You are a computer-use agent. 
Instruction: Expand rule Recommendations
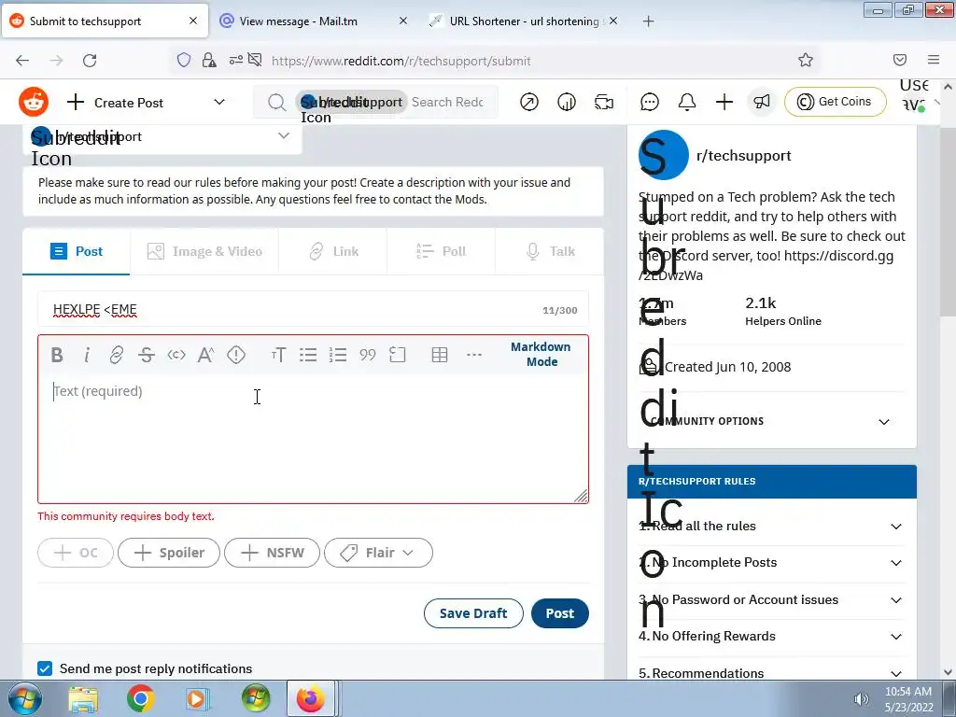click(x=771, y=673)
